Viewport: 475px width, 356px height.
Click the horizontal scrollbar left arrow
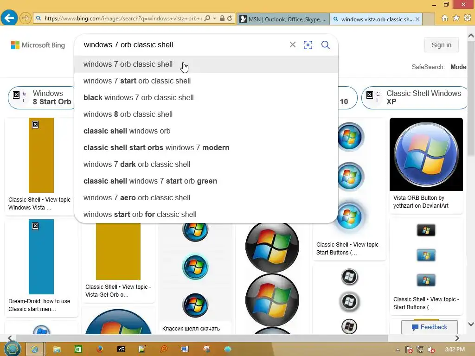[x=10, y=338]
